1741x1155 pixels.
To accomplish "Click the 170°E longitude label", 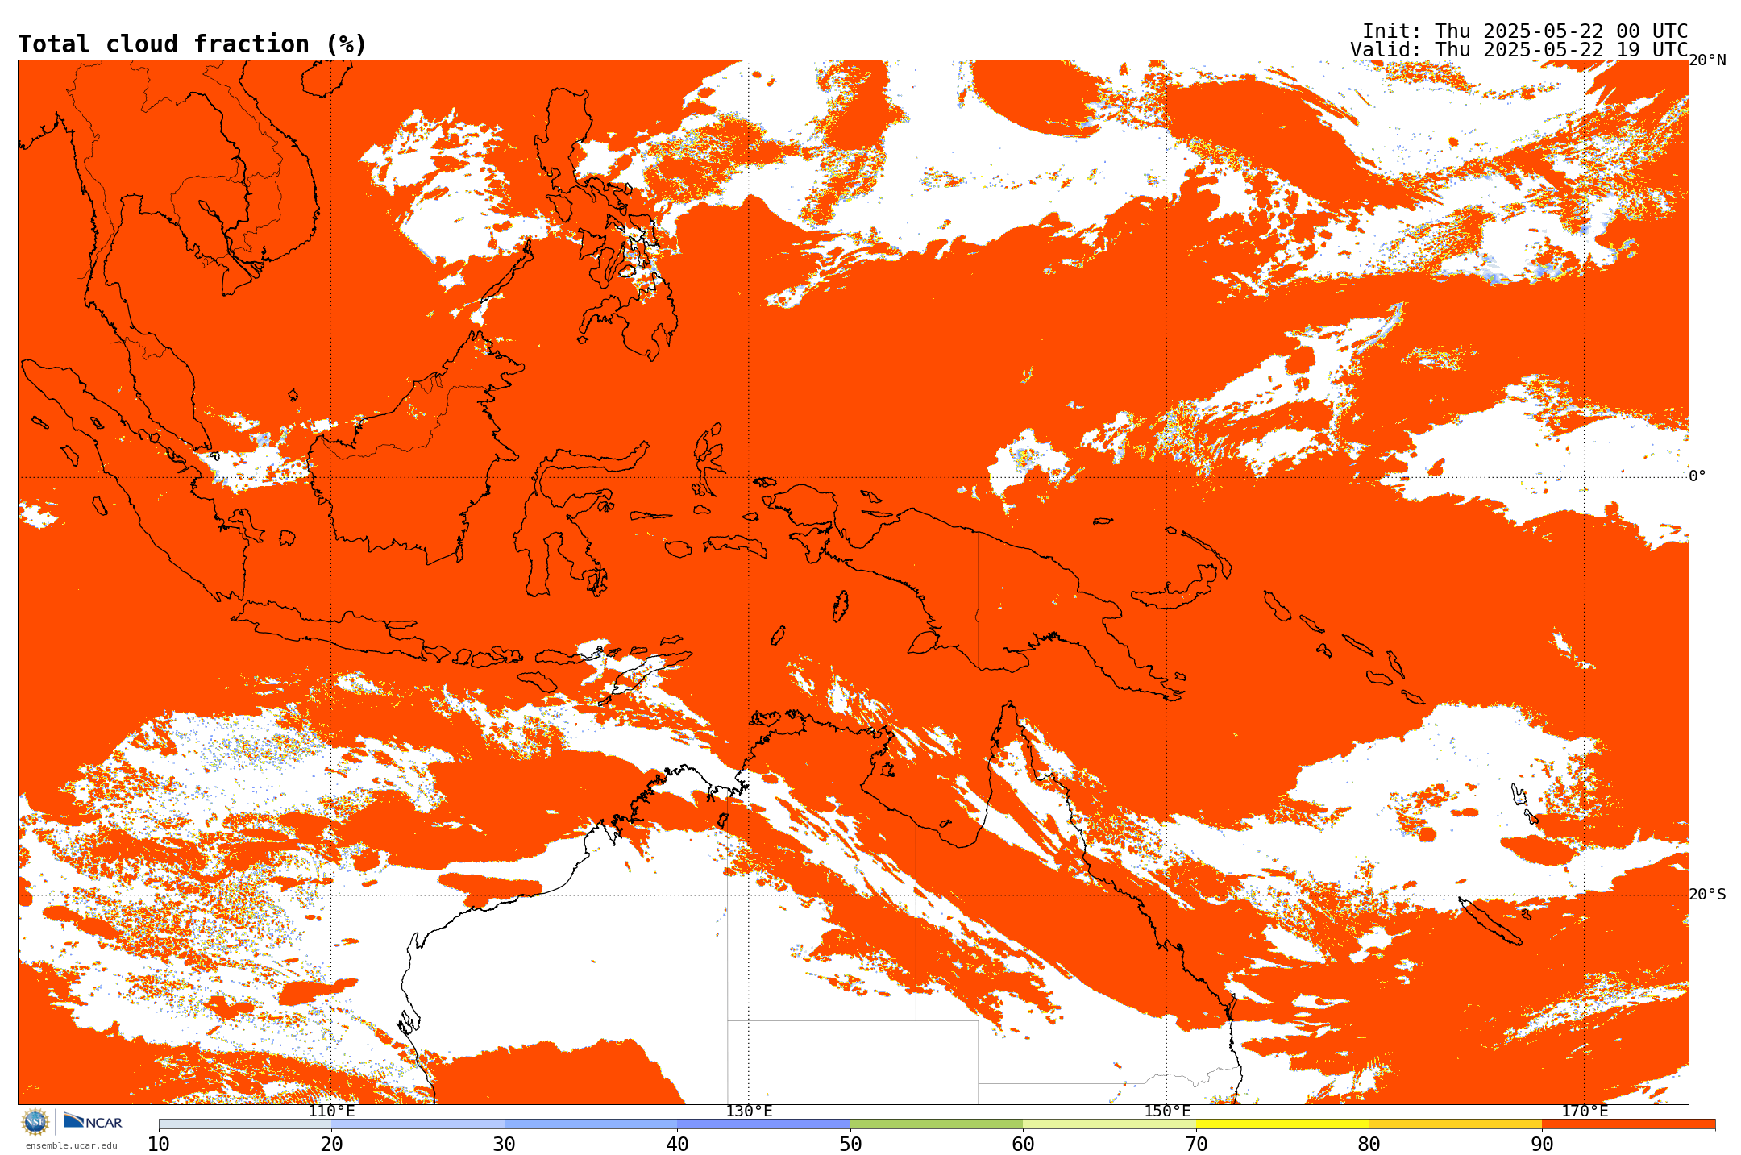I will click(1584, 1111).
